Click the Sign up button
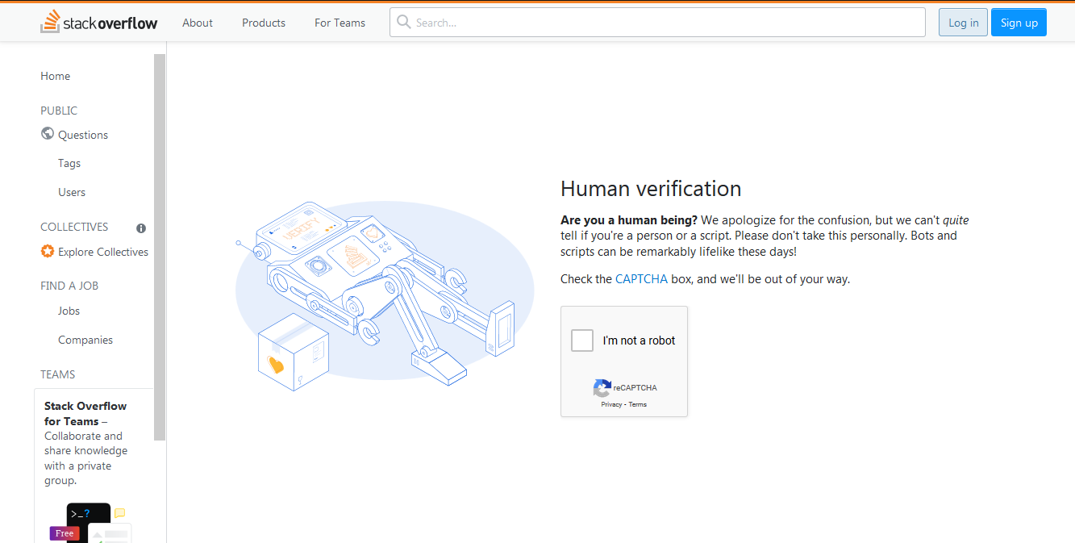1075x543 pixels. coord(1019,23)
